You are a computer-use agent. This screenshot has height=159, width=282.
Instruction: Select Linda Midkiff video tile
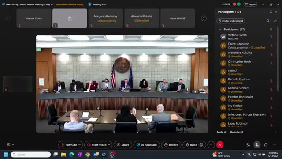click(x=178, y=19)
